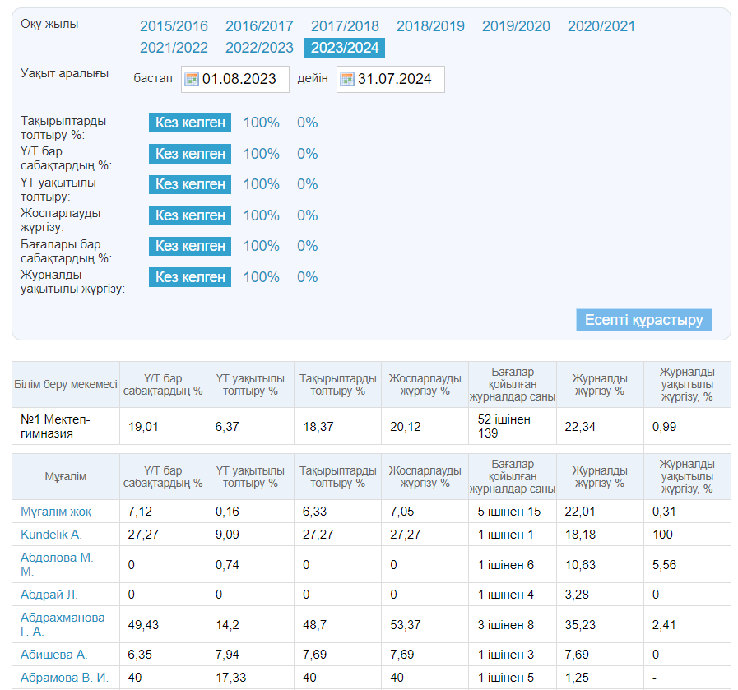Select the 2019/2020 academic year
Viewport: 738px width, 690px height.
click(516, 26)
